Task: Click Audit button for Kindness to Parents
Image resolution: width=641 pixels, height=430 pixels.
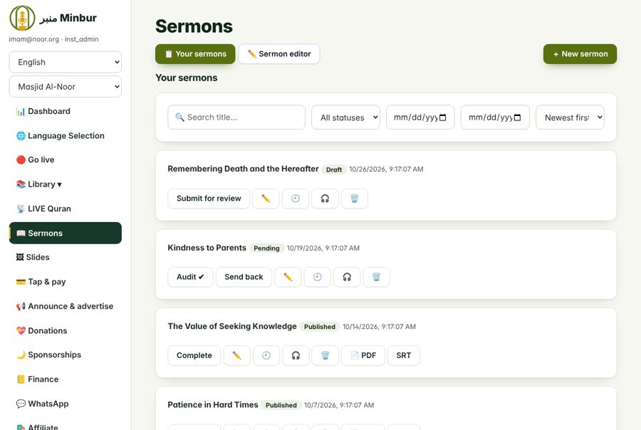Action: tap(190, 277)
